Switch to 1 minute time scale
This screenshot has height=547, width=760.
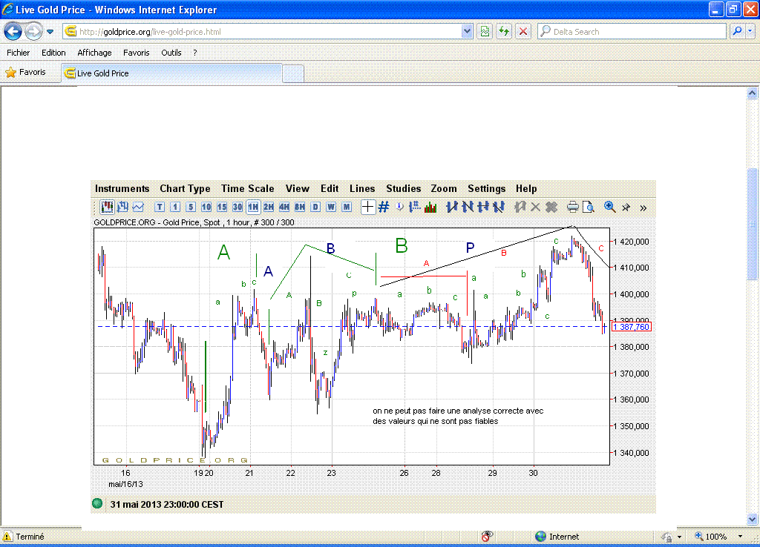click(x=175, y=208)
